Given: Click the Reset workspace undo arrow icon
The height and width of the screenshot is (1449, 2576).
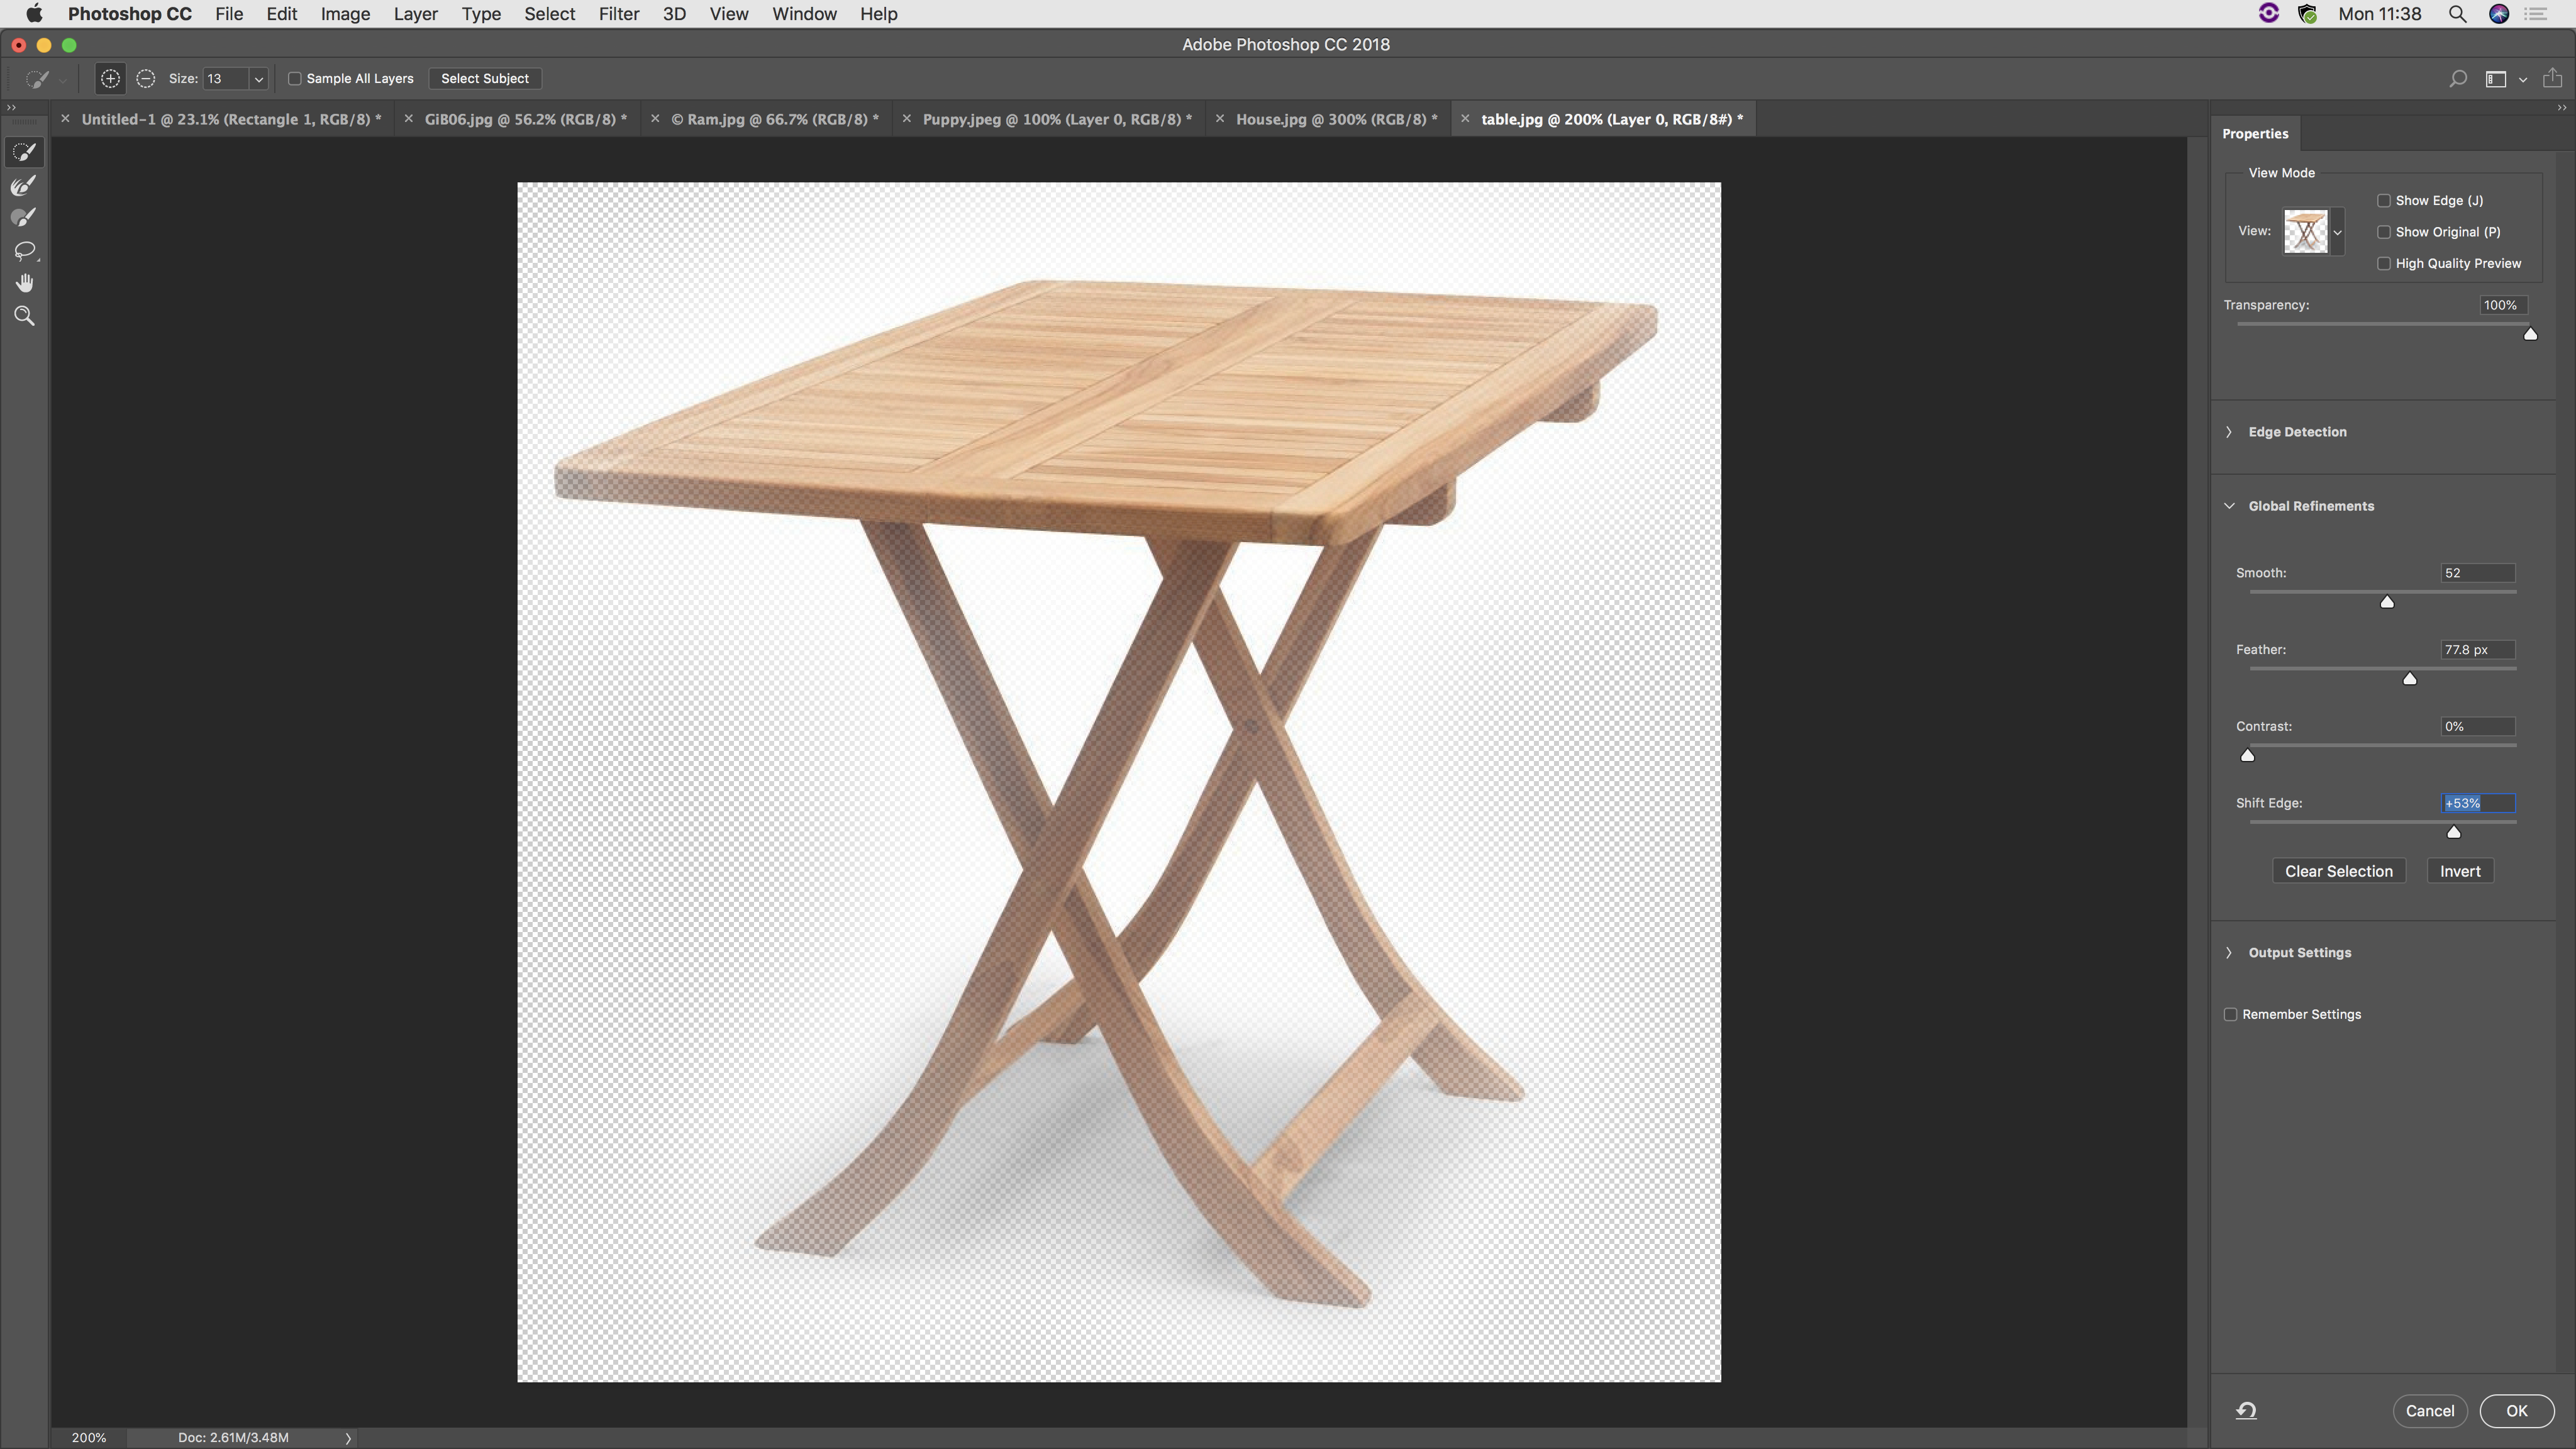Looking at the screenshot, I should pyautogui.click(x=2246, y=1411).
